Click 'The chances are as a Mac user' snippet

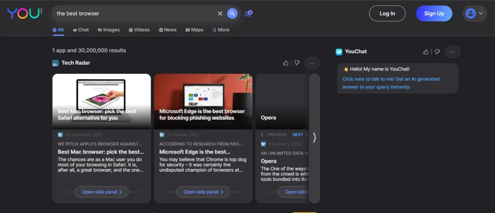coord(101,165)
